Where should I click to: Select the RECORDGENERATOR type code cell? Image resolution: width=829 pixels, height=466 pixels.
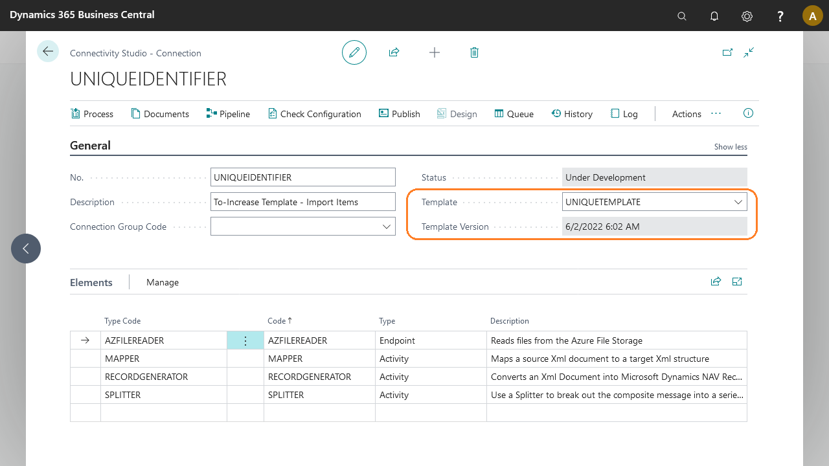tap(164, 377)
